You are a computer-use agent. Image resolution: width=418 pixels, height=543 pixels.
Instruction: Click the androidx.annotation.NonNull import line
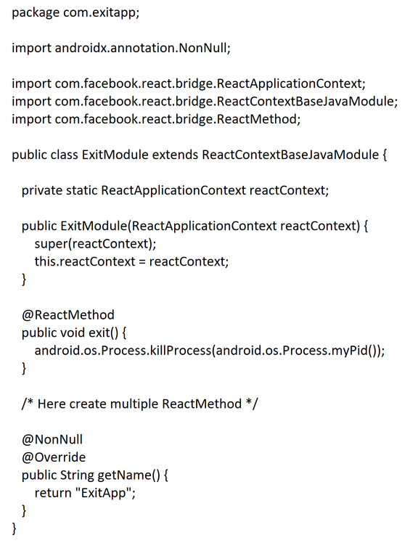click(x=121, y=48)
